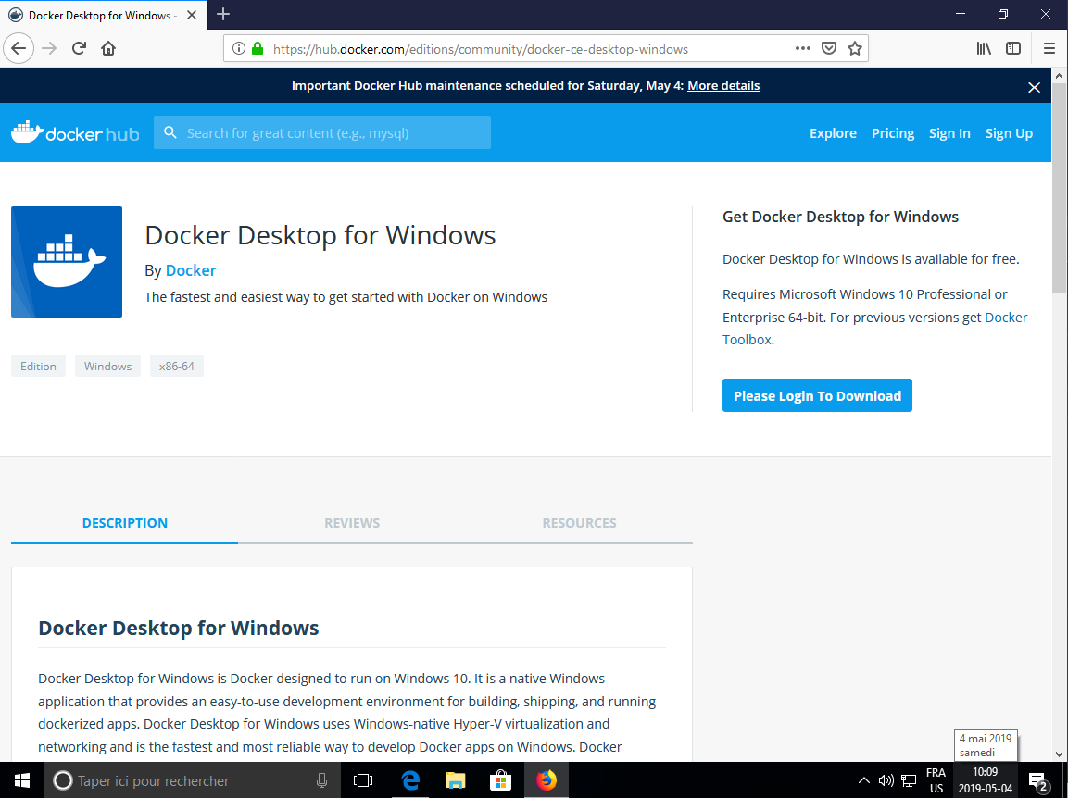1068x798 pixels.
Task: Click the scrollbar down arrow
Action: [x=1059, y=754]
